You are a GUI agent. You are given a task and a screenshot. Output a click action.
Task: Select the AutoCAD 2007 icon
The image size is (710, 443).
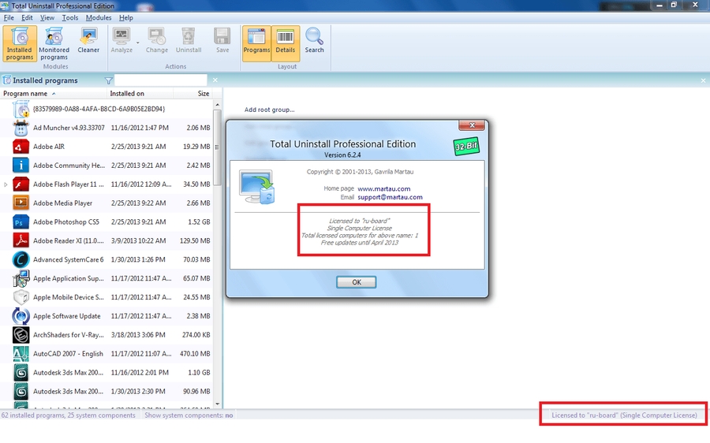pyautogui.click(x=21, y=354)
